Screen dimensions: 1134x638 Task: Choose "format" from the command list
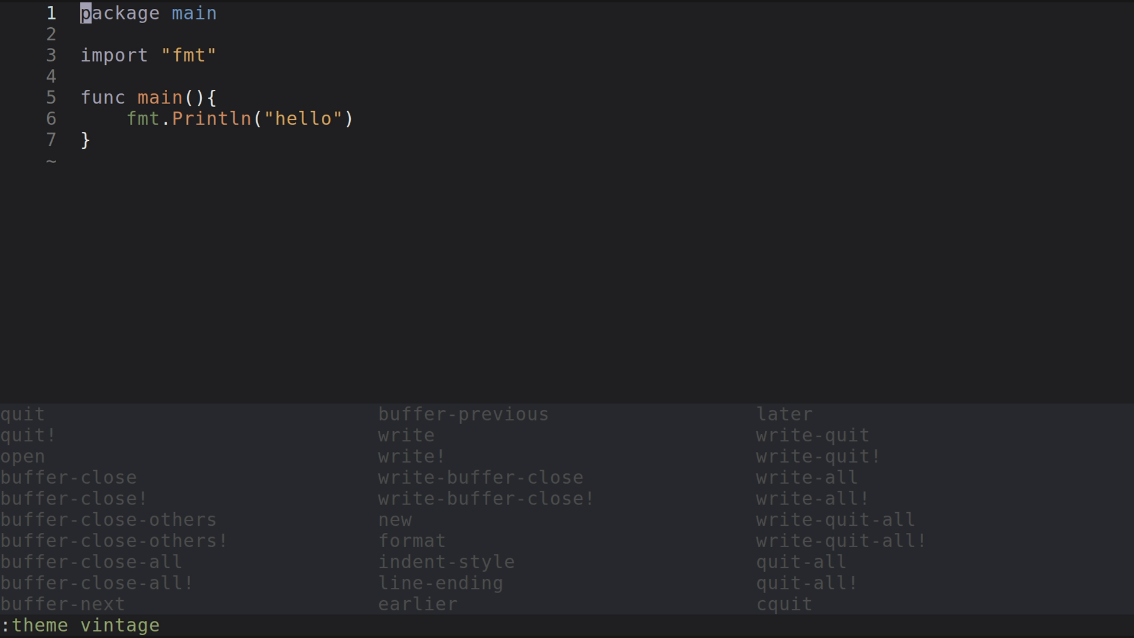412,541
